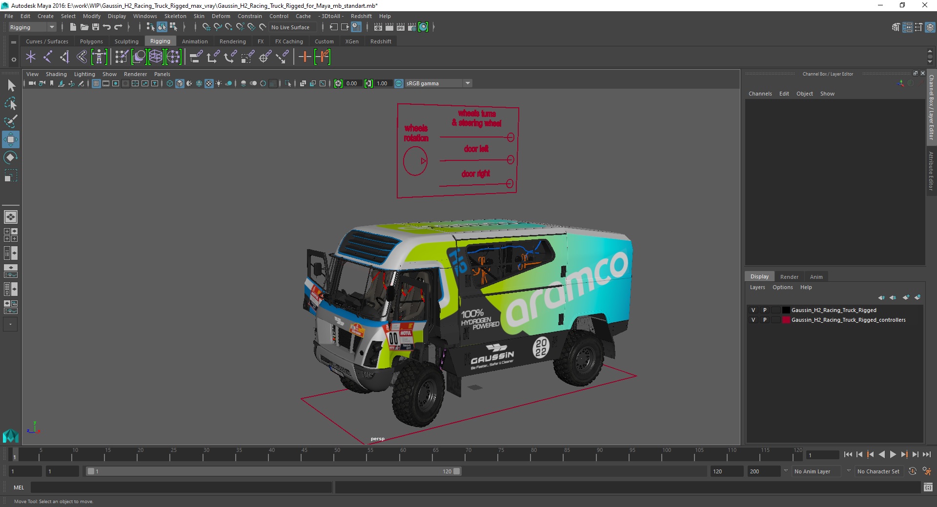Select the Scale tool
The width and height of the screenshot is (937, 507).
click(11, 175)
